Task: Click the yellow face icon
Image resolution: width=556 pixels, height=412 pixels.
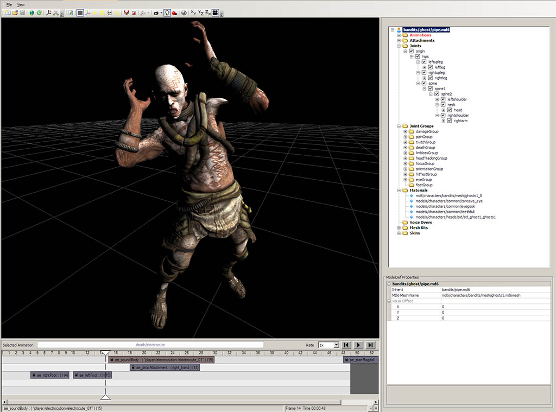Action: (x=102, y=13)
